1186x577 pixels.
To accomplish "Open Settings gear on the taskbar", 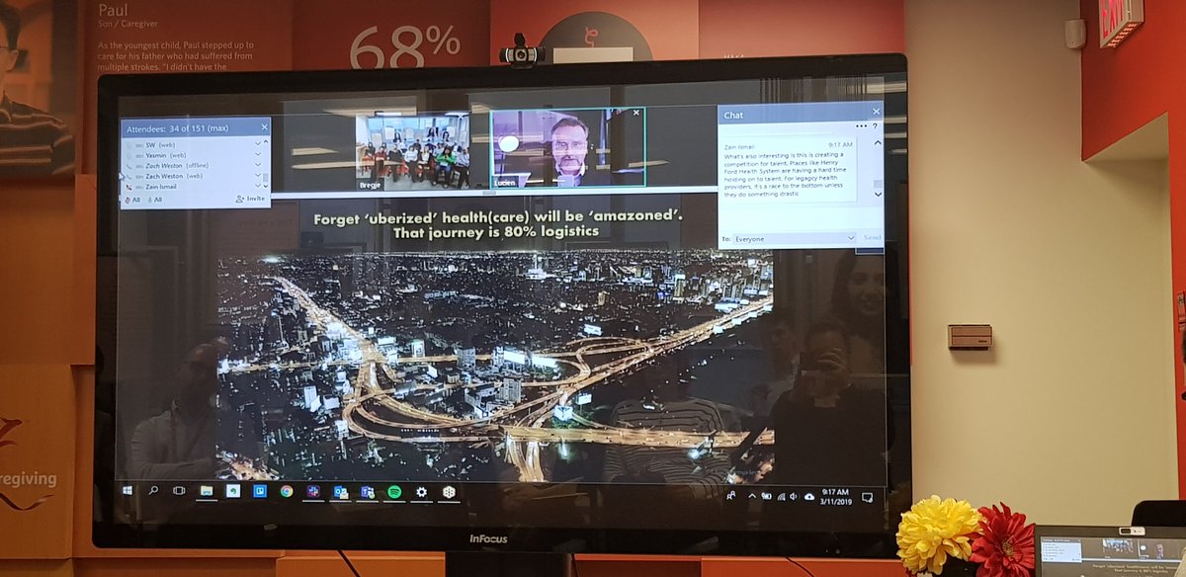I will click(421, 491).
